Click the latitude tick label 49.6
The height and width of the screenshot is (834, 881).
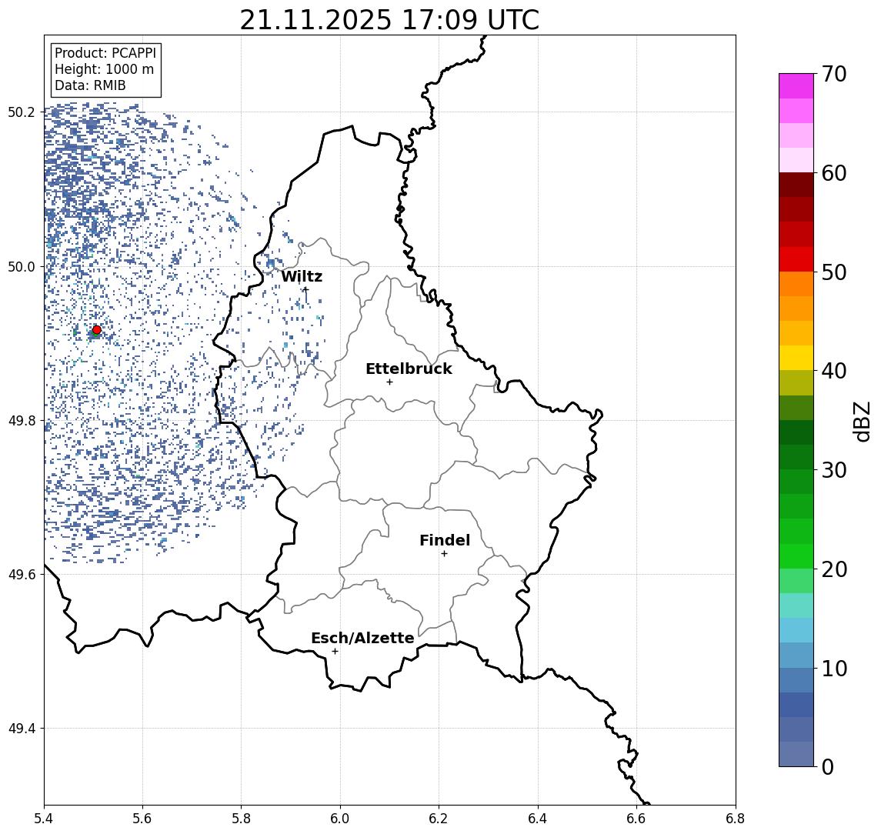pyautogui.click(x=21, y=575)
